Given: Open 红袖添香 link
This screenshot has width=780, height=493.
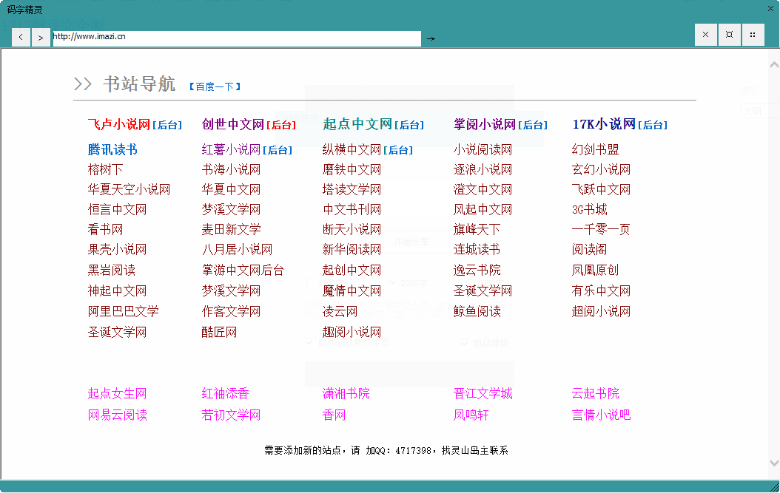Looking at the screenshot, I should 226,394.
